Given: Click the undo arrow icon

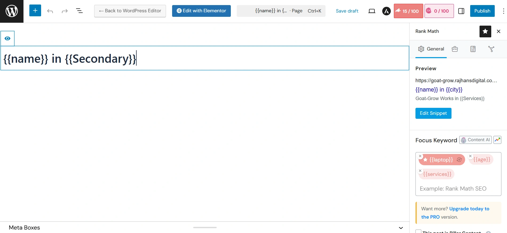Looking at the screenshot, I should (50, 11).
